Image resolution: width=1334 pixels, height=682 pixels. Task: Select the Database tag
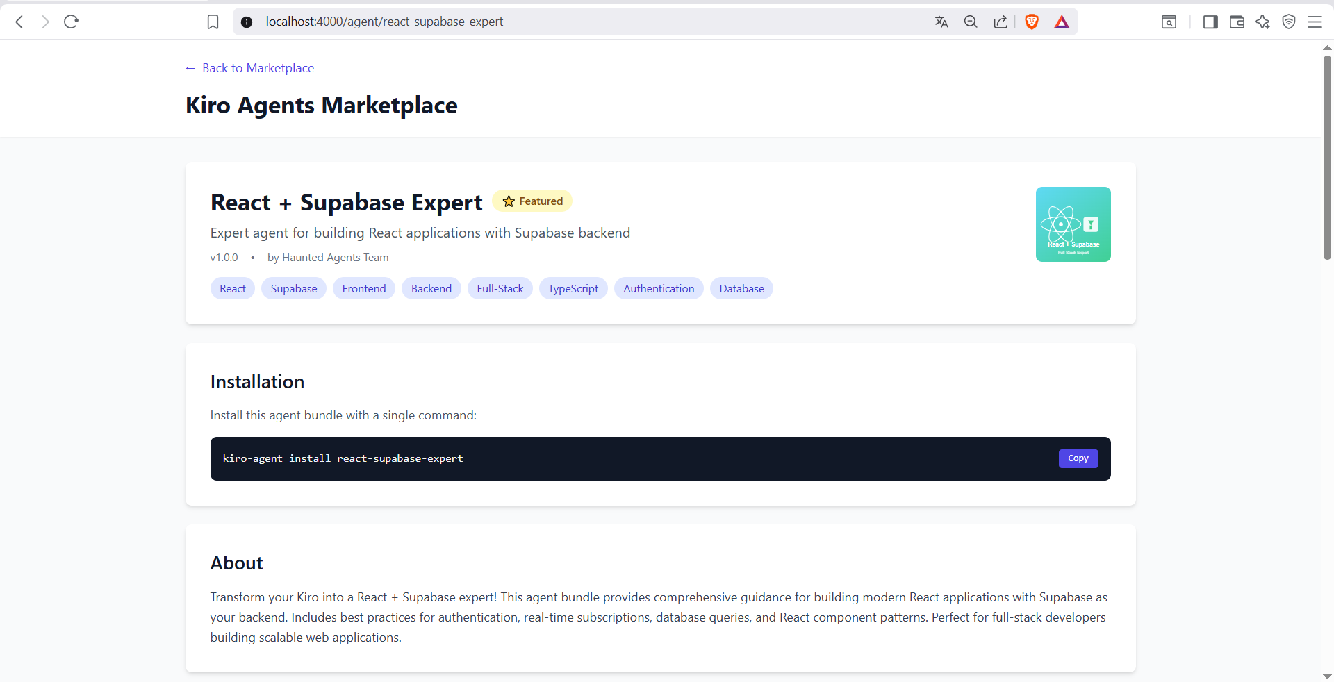pyautogui.click(x=741, y=289)
